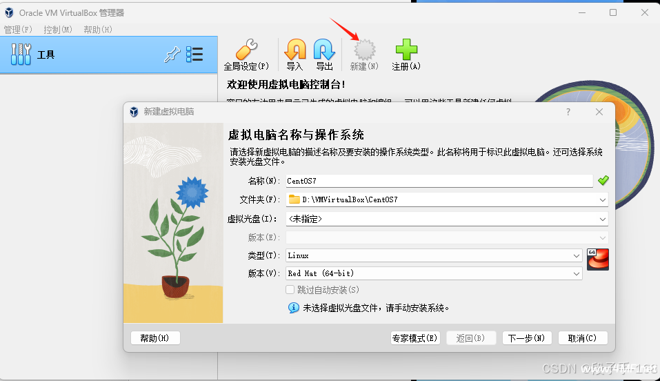Click the Global Settings wrench icon
This screenshot has height=381, width=660.
[x=246, y=51]
